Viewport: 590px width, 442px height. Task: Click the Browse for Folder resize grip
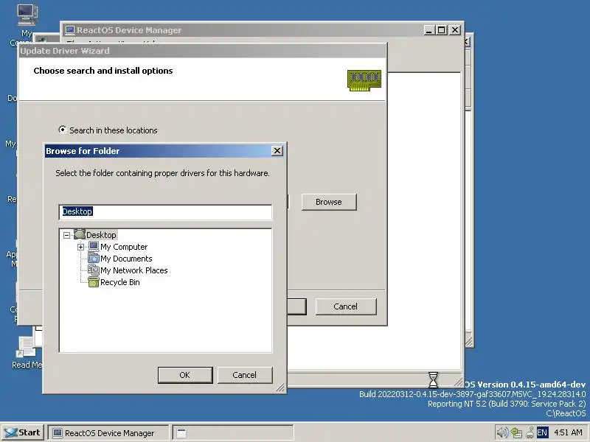pyautogui.click(x=281, y=388)
